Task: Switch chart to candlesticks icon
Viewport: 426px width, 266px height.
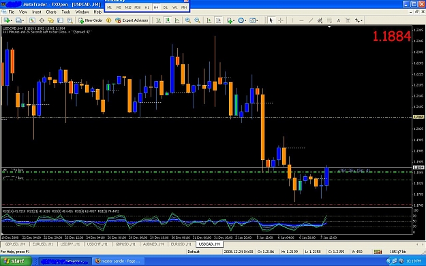Action: [168, 20]
